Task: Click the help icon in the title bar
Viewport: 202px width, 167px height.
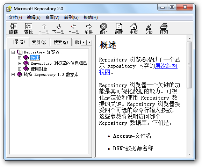Action: (x=9, y=9)
